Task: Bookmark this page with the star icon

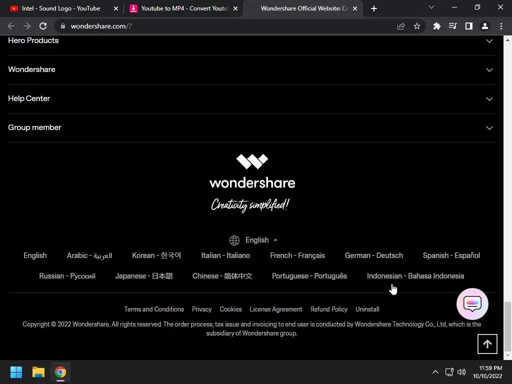Action: click(x=417, y=26)
